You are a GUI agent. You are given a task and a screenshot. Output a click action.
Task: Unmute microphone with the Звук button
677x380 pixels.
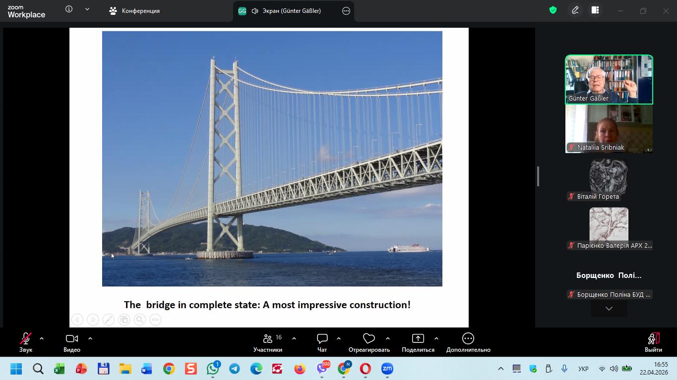(26, 342)
